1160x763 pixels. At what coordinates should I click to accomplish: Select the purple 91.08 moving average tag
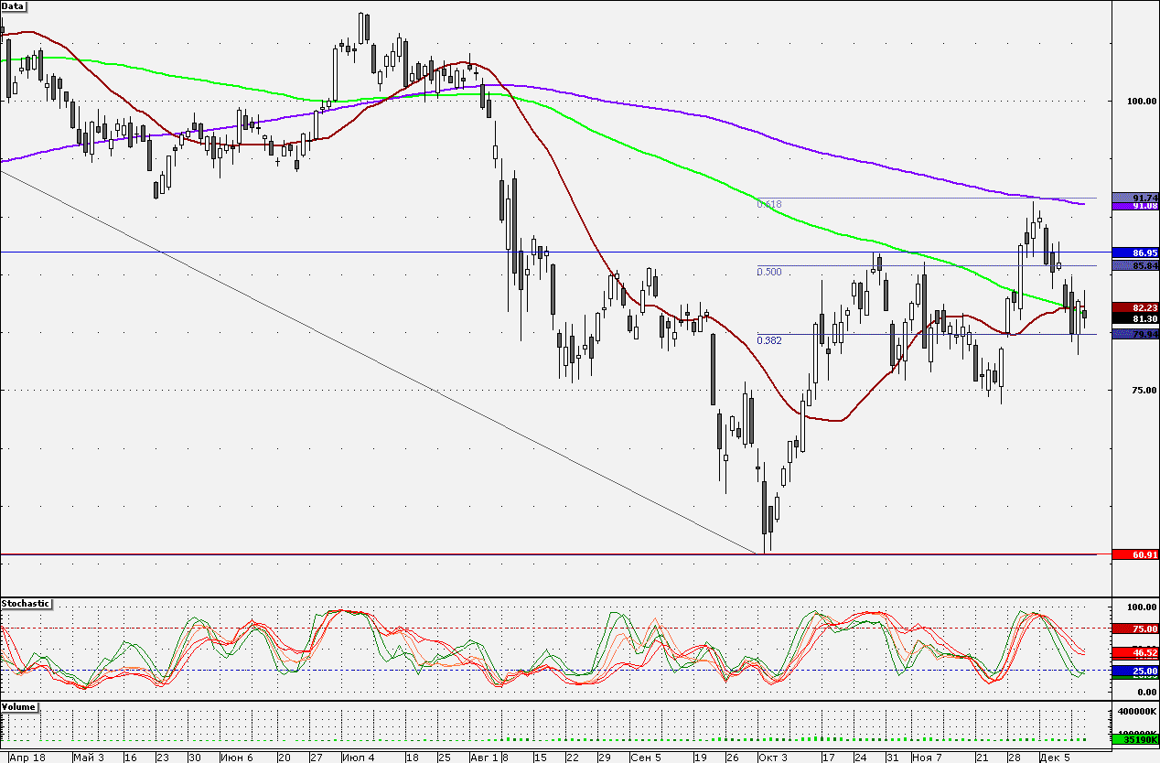pyautogui.click(x=1135, y=207)
